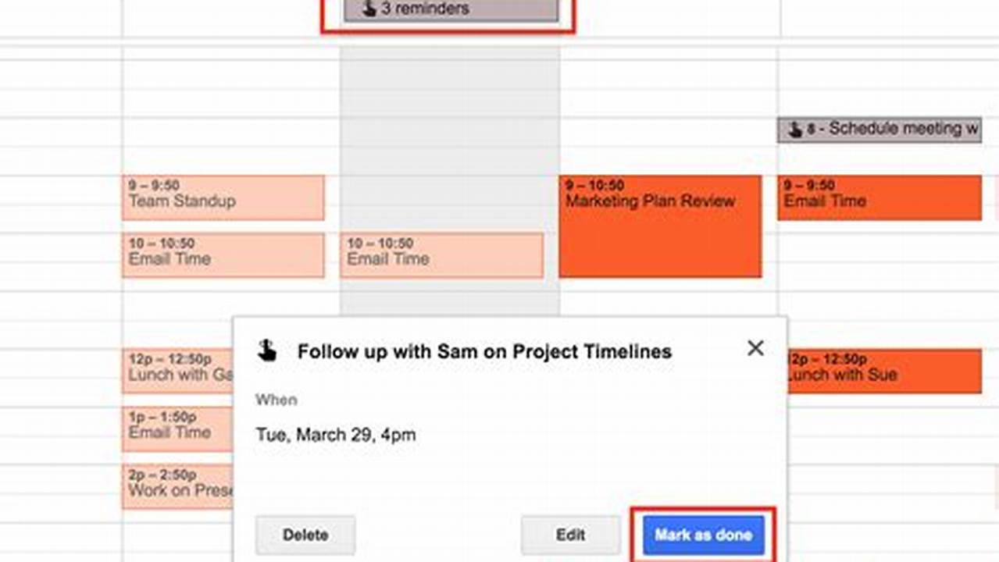Screen dimensions: 999x562
Task: Click the hand icon on the '3 reminders' banner
Action: point(369,9)
